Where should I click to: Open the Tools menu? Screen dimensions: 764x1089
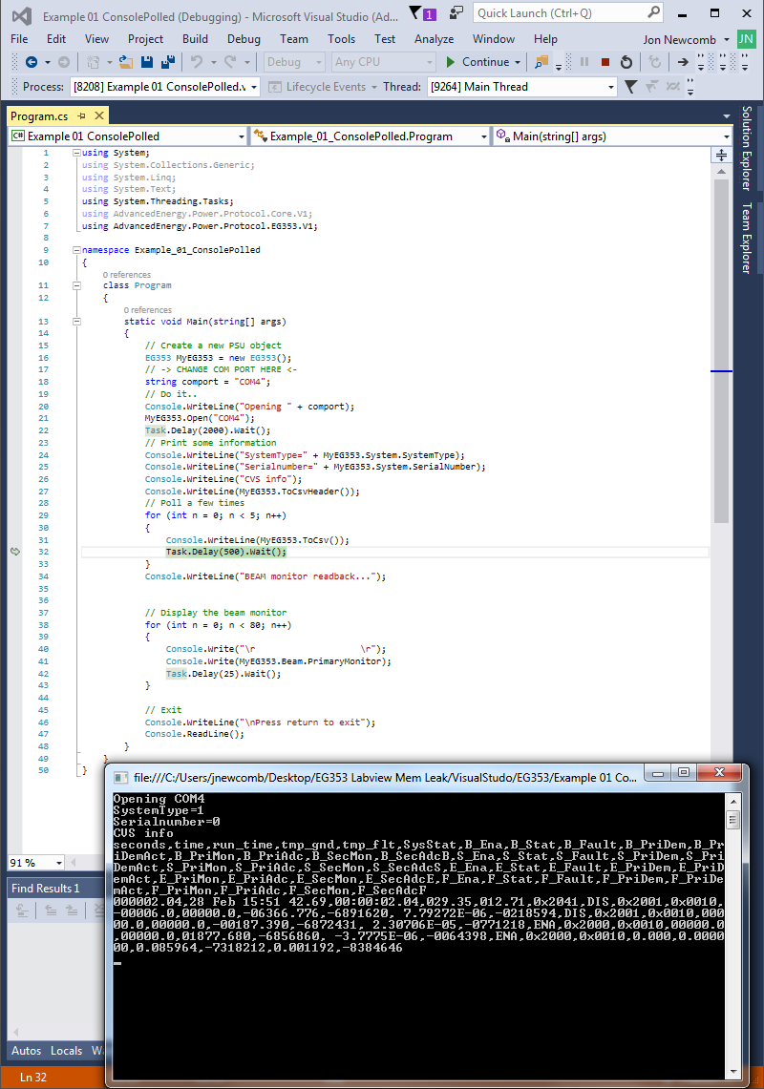pos(341,39)
